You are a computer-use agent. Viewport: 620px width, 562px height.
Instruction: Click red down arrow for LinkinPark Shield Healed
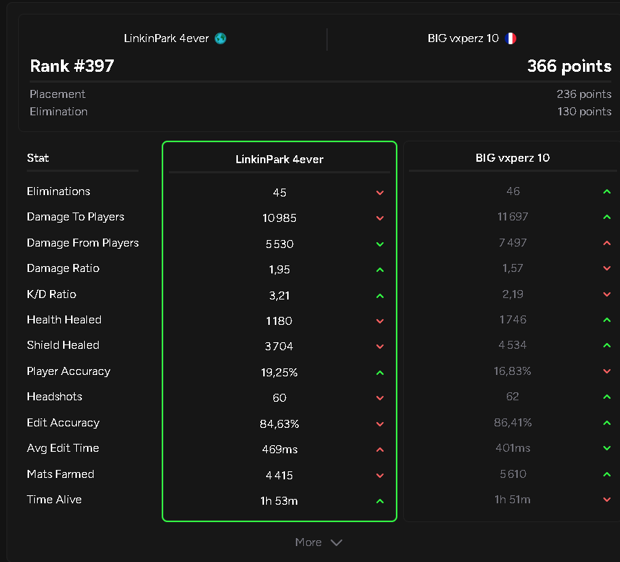[x=380, y=347]
